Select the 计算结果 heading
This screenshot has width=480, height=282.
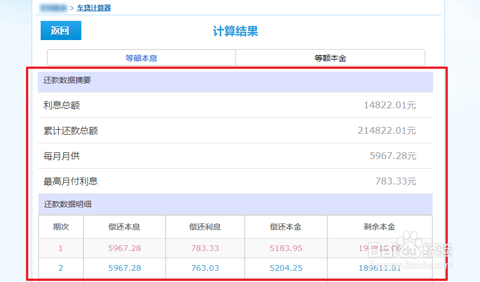(x=235, y=31)
